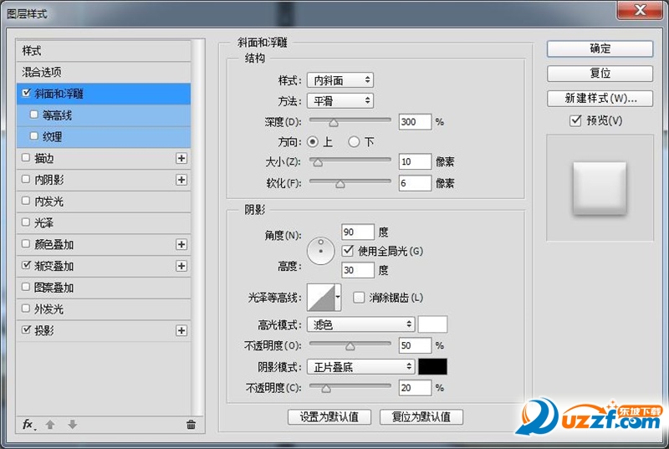The height and width of the screenshot is (449, 669).
Task: Expand the 光泽等高线 contour picker arrow
Action: pos(338,296)
